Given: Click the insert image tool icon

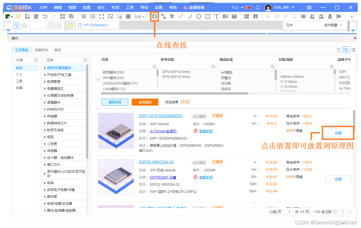Looking at the screenshot, I should click(x=225, y=17).
